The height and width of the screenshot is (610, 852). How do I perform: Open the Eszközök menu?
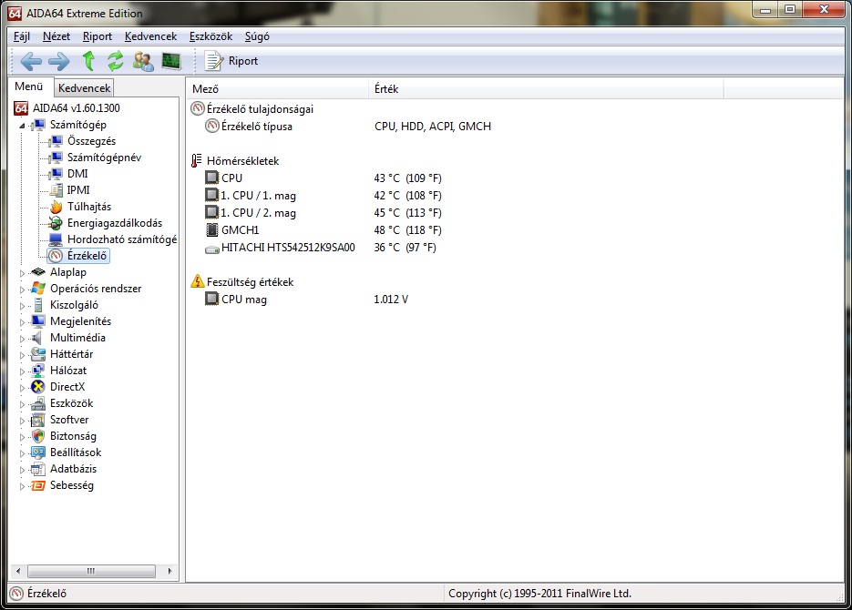[x=210, y=36]
